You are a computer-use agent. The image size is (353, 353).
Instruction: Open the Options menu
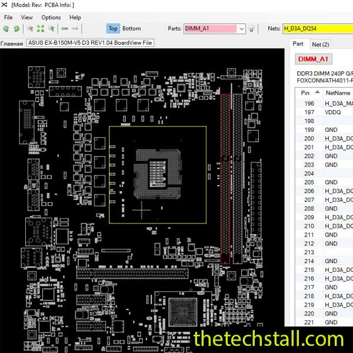(51, 18)
